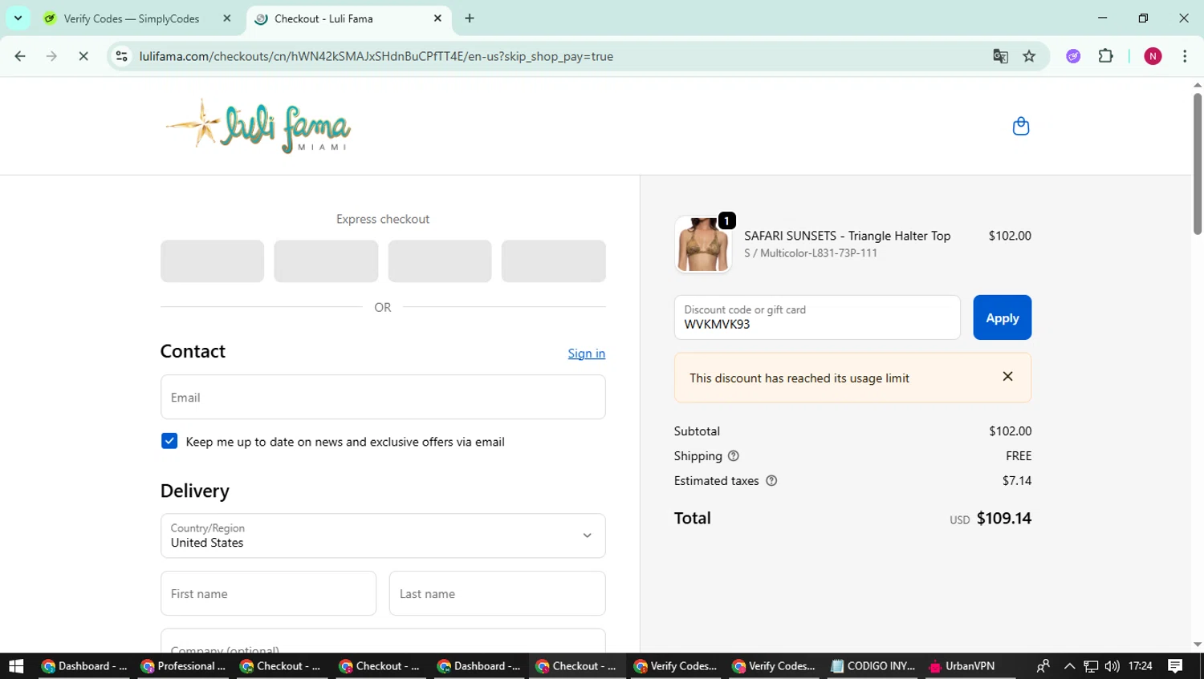The height and width of the screenshot is (679, 1204).
Task: Open the Extensions puzzle icon
Action: 1105,56
